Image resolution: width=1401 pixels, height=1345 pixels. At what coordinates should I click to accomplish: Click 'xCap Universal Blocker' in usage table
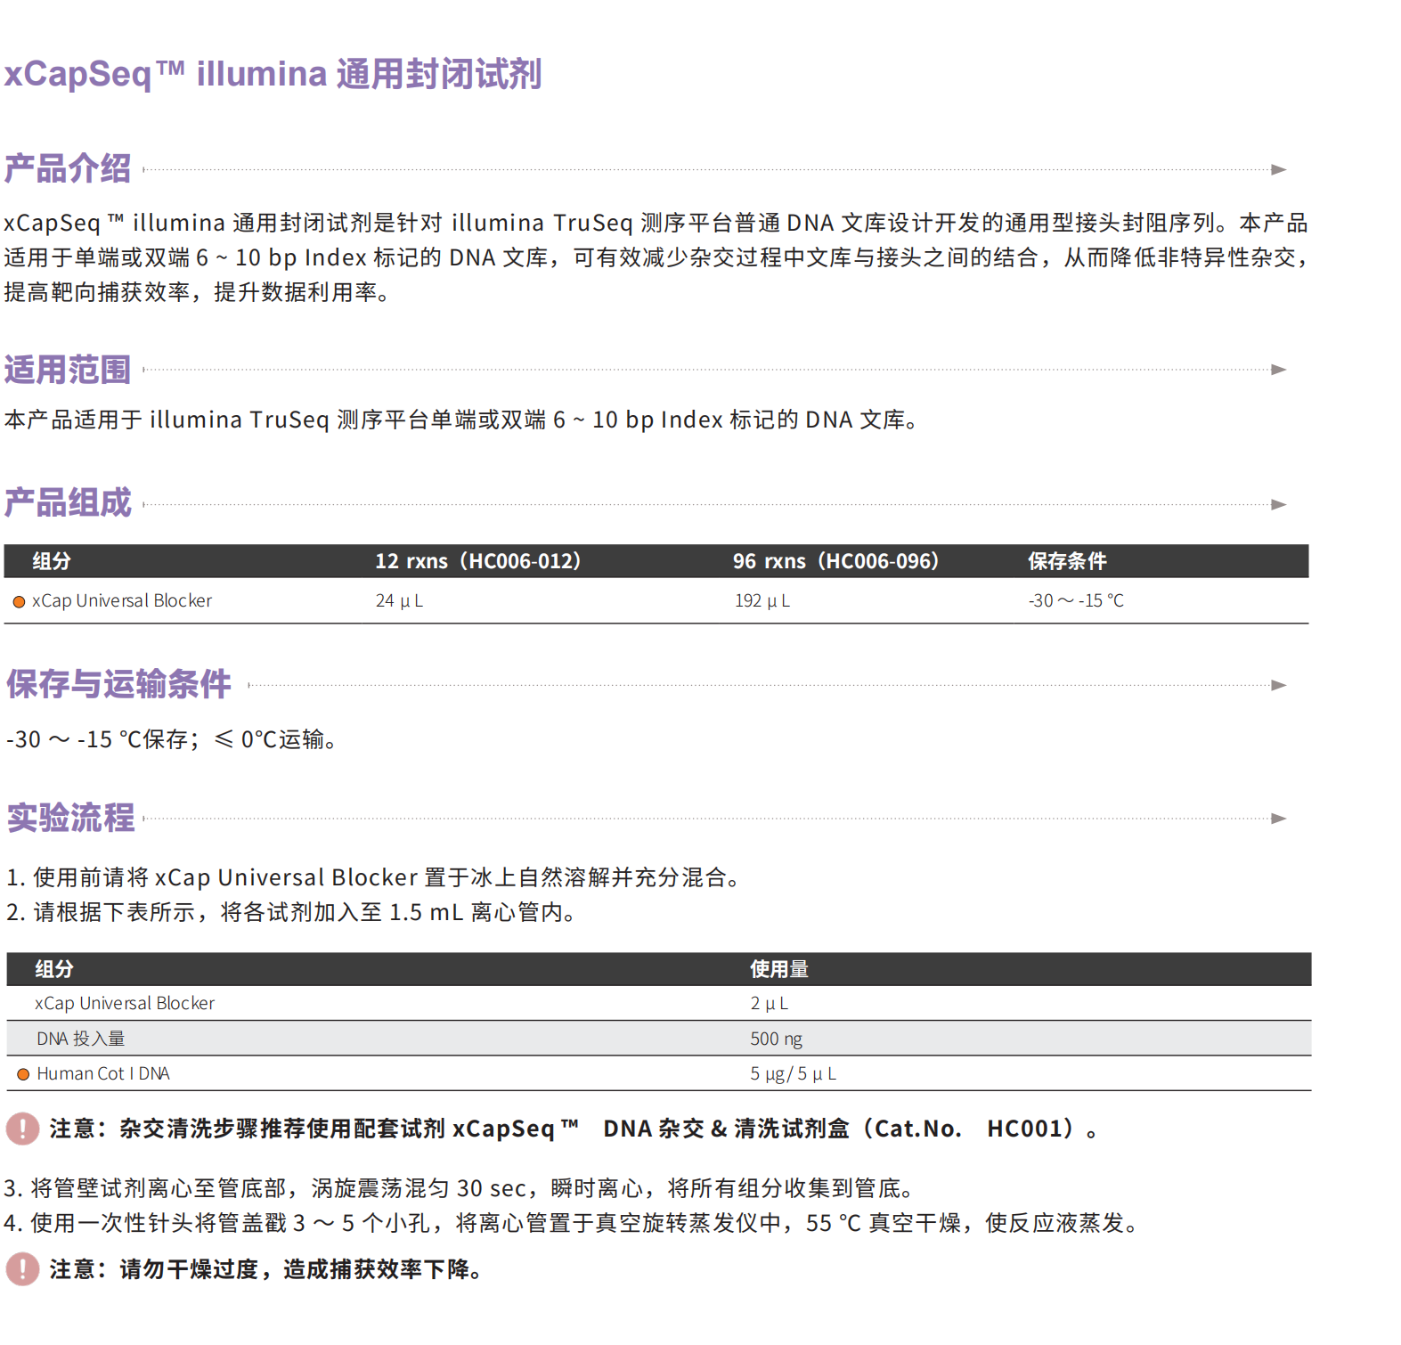tap(125, 1004)
